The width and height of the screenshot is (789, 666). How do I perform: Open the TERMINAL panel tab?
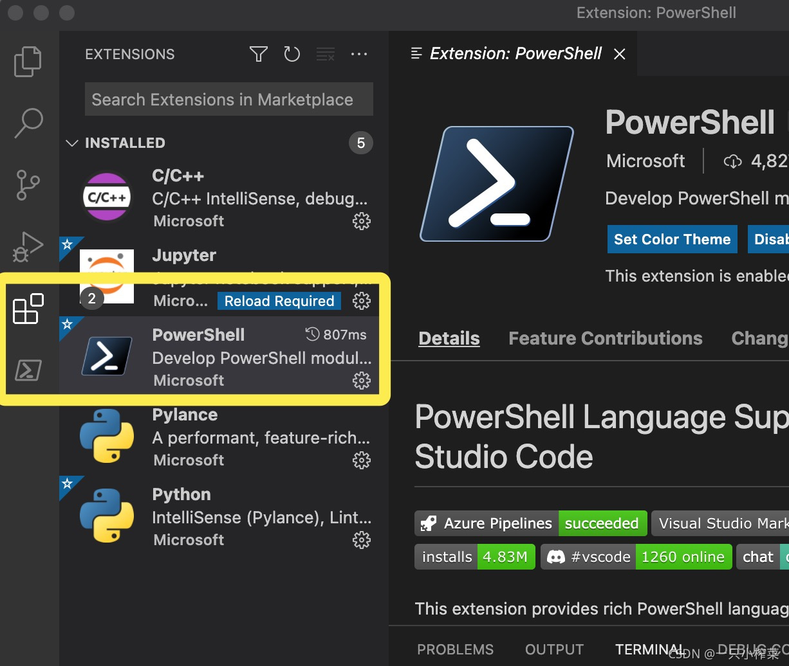tap(650, 649)
